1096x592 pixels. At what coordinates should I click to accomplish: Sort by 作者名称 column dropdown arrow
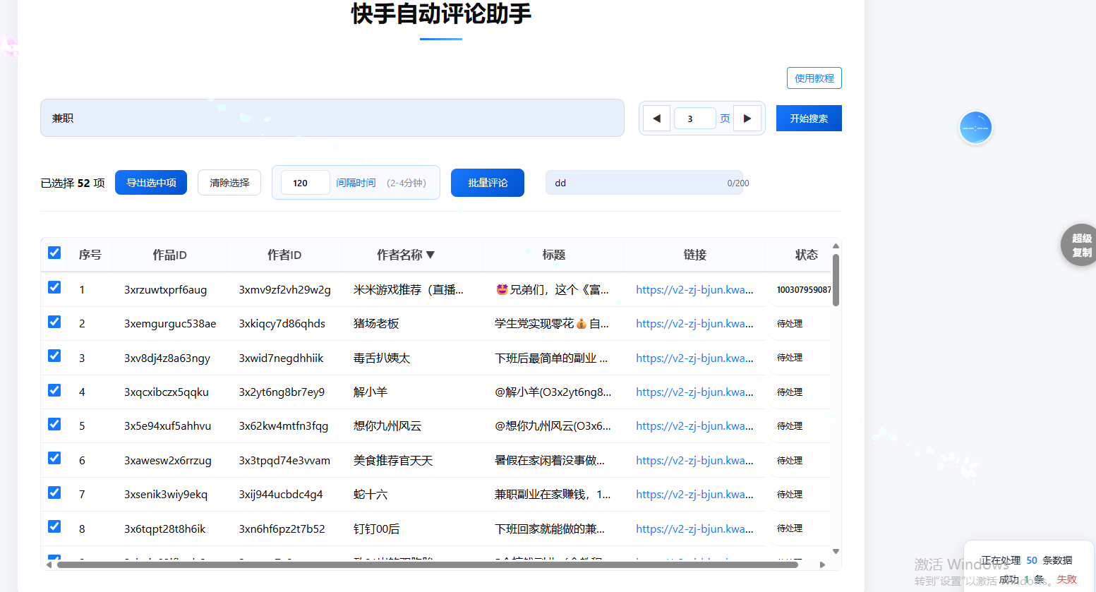pyautogui.click(x=430, y=255)
